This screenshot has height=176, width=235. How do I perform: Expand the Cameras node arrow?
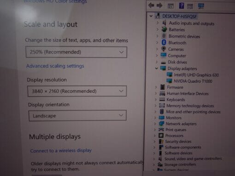[x=157, y=49]
